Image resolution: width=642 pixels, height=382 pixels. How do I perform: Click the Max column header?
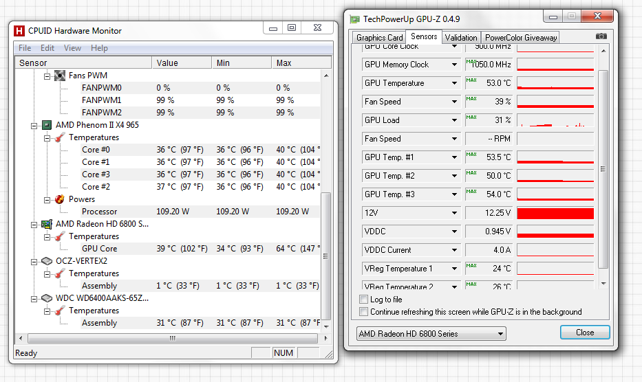[x=301, y=63]
